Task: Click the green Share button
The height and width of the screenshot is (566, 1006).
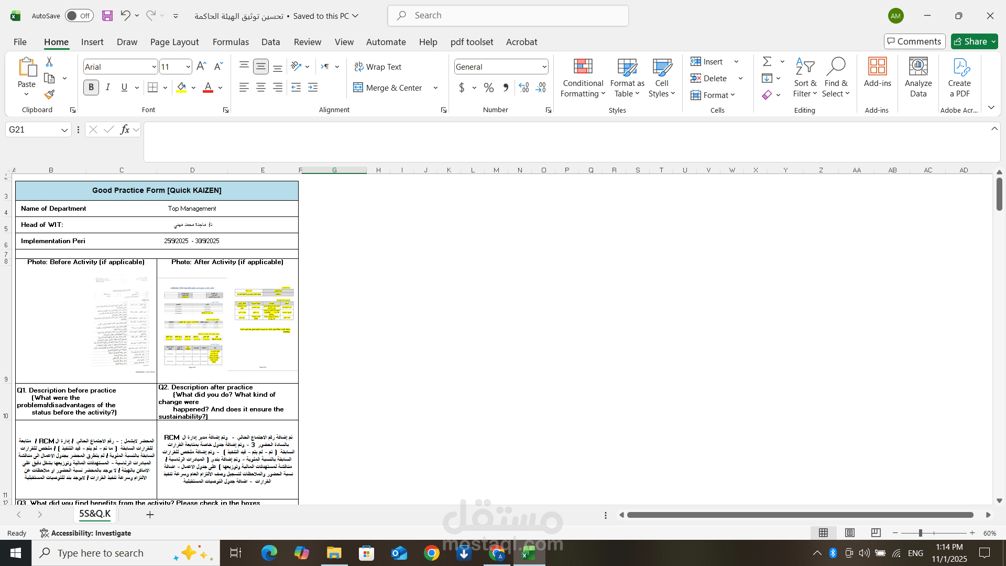Action: pyautogui.click(x=975, y=41)
